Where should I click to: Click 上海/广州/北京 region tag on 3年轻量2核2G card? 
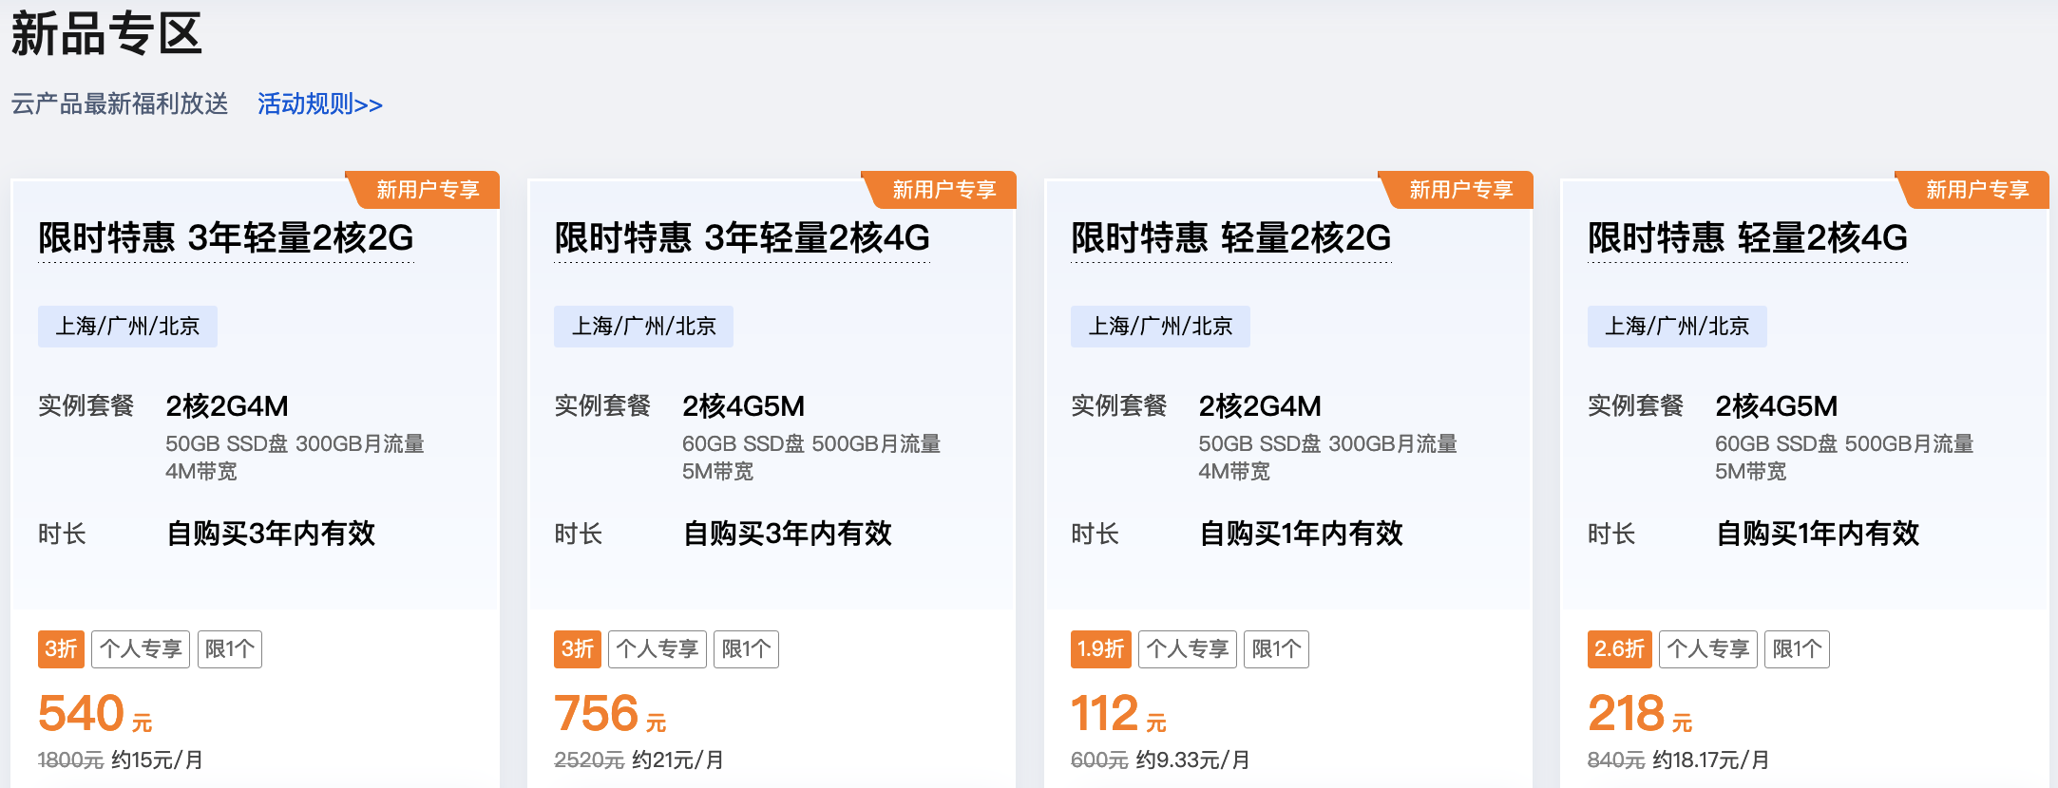[127, 327]
